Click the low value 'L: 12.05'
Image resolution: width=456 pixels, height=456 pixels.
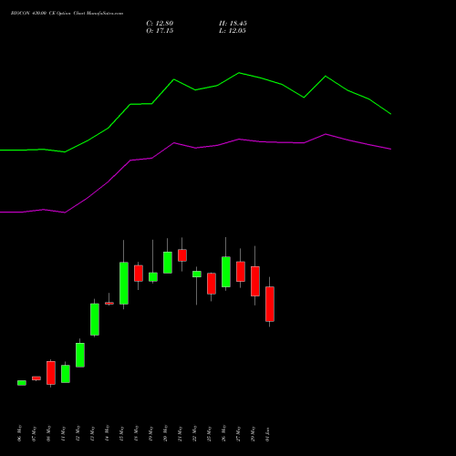233,31
